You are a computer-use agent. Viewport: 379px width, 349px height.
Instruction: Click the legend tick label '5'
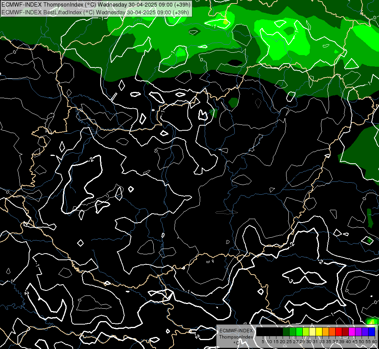[263, 342]
